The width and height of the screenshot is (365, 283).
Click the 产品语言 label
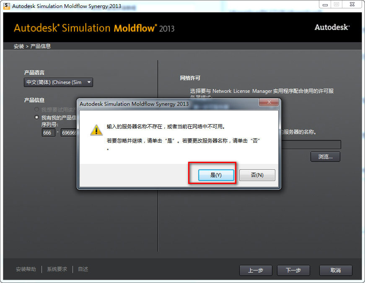click(x=34, y=72)
